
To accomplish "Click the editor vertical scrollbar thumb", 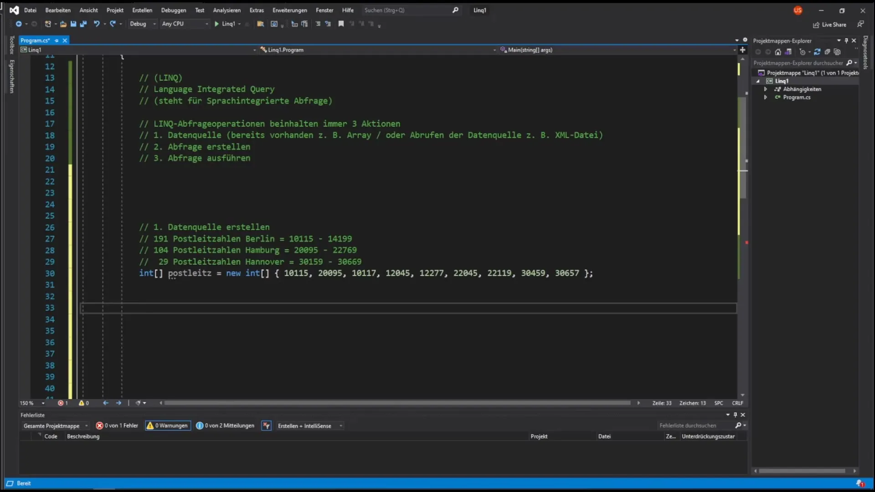I will coord(743,147).
